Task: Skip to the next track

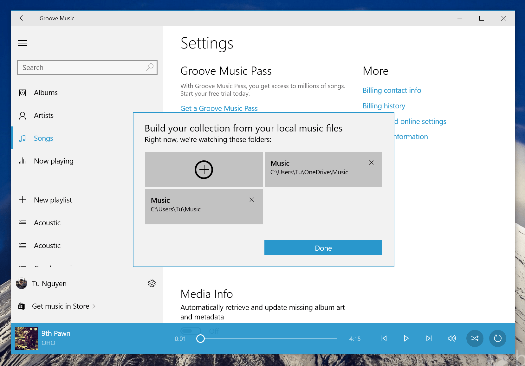Action: 429,338
